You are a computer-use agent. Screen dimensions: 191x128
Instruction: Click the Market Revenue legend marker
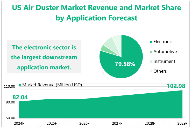20,85
